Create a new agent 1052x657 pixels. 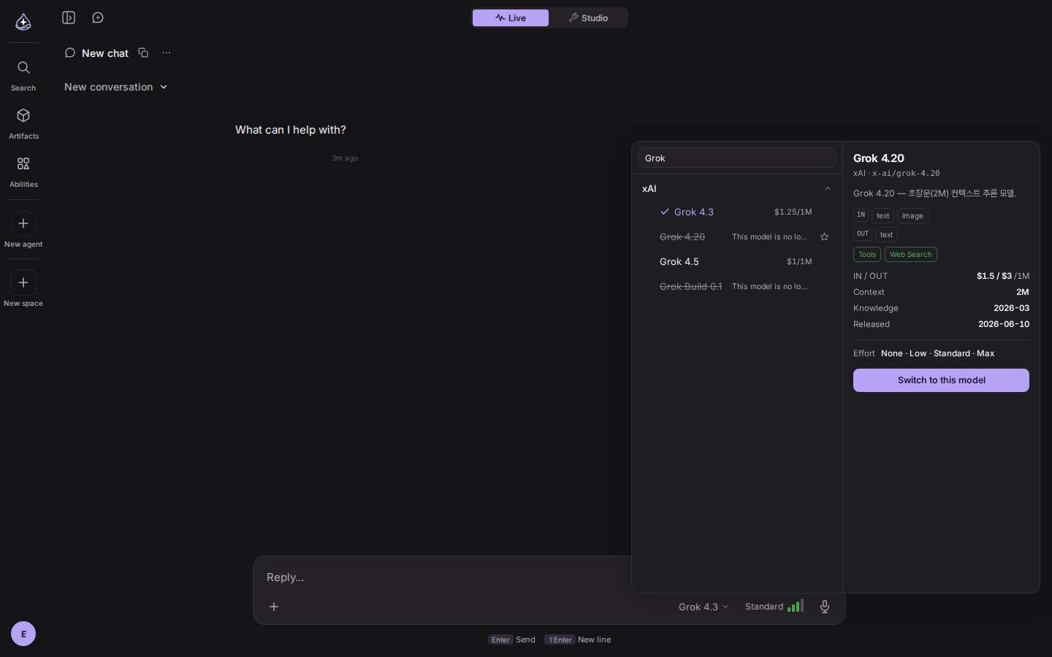pyautogui.click(x=23, y=230)
